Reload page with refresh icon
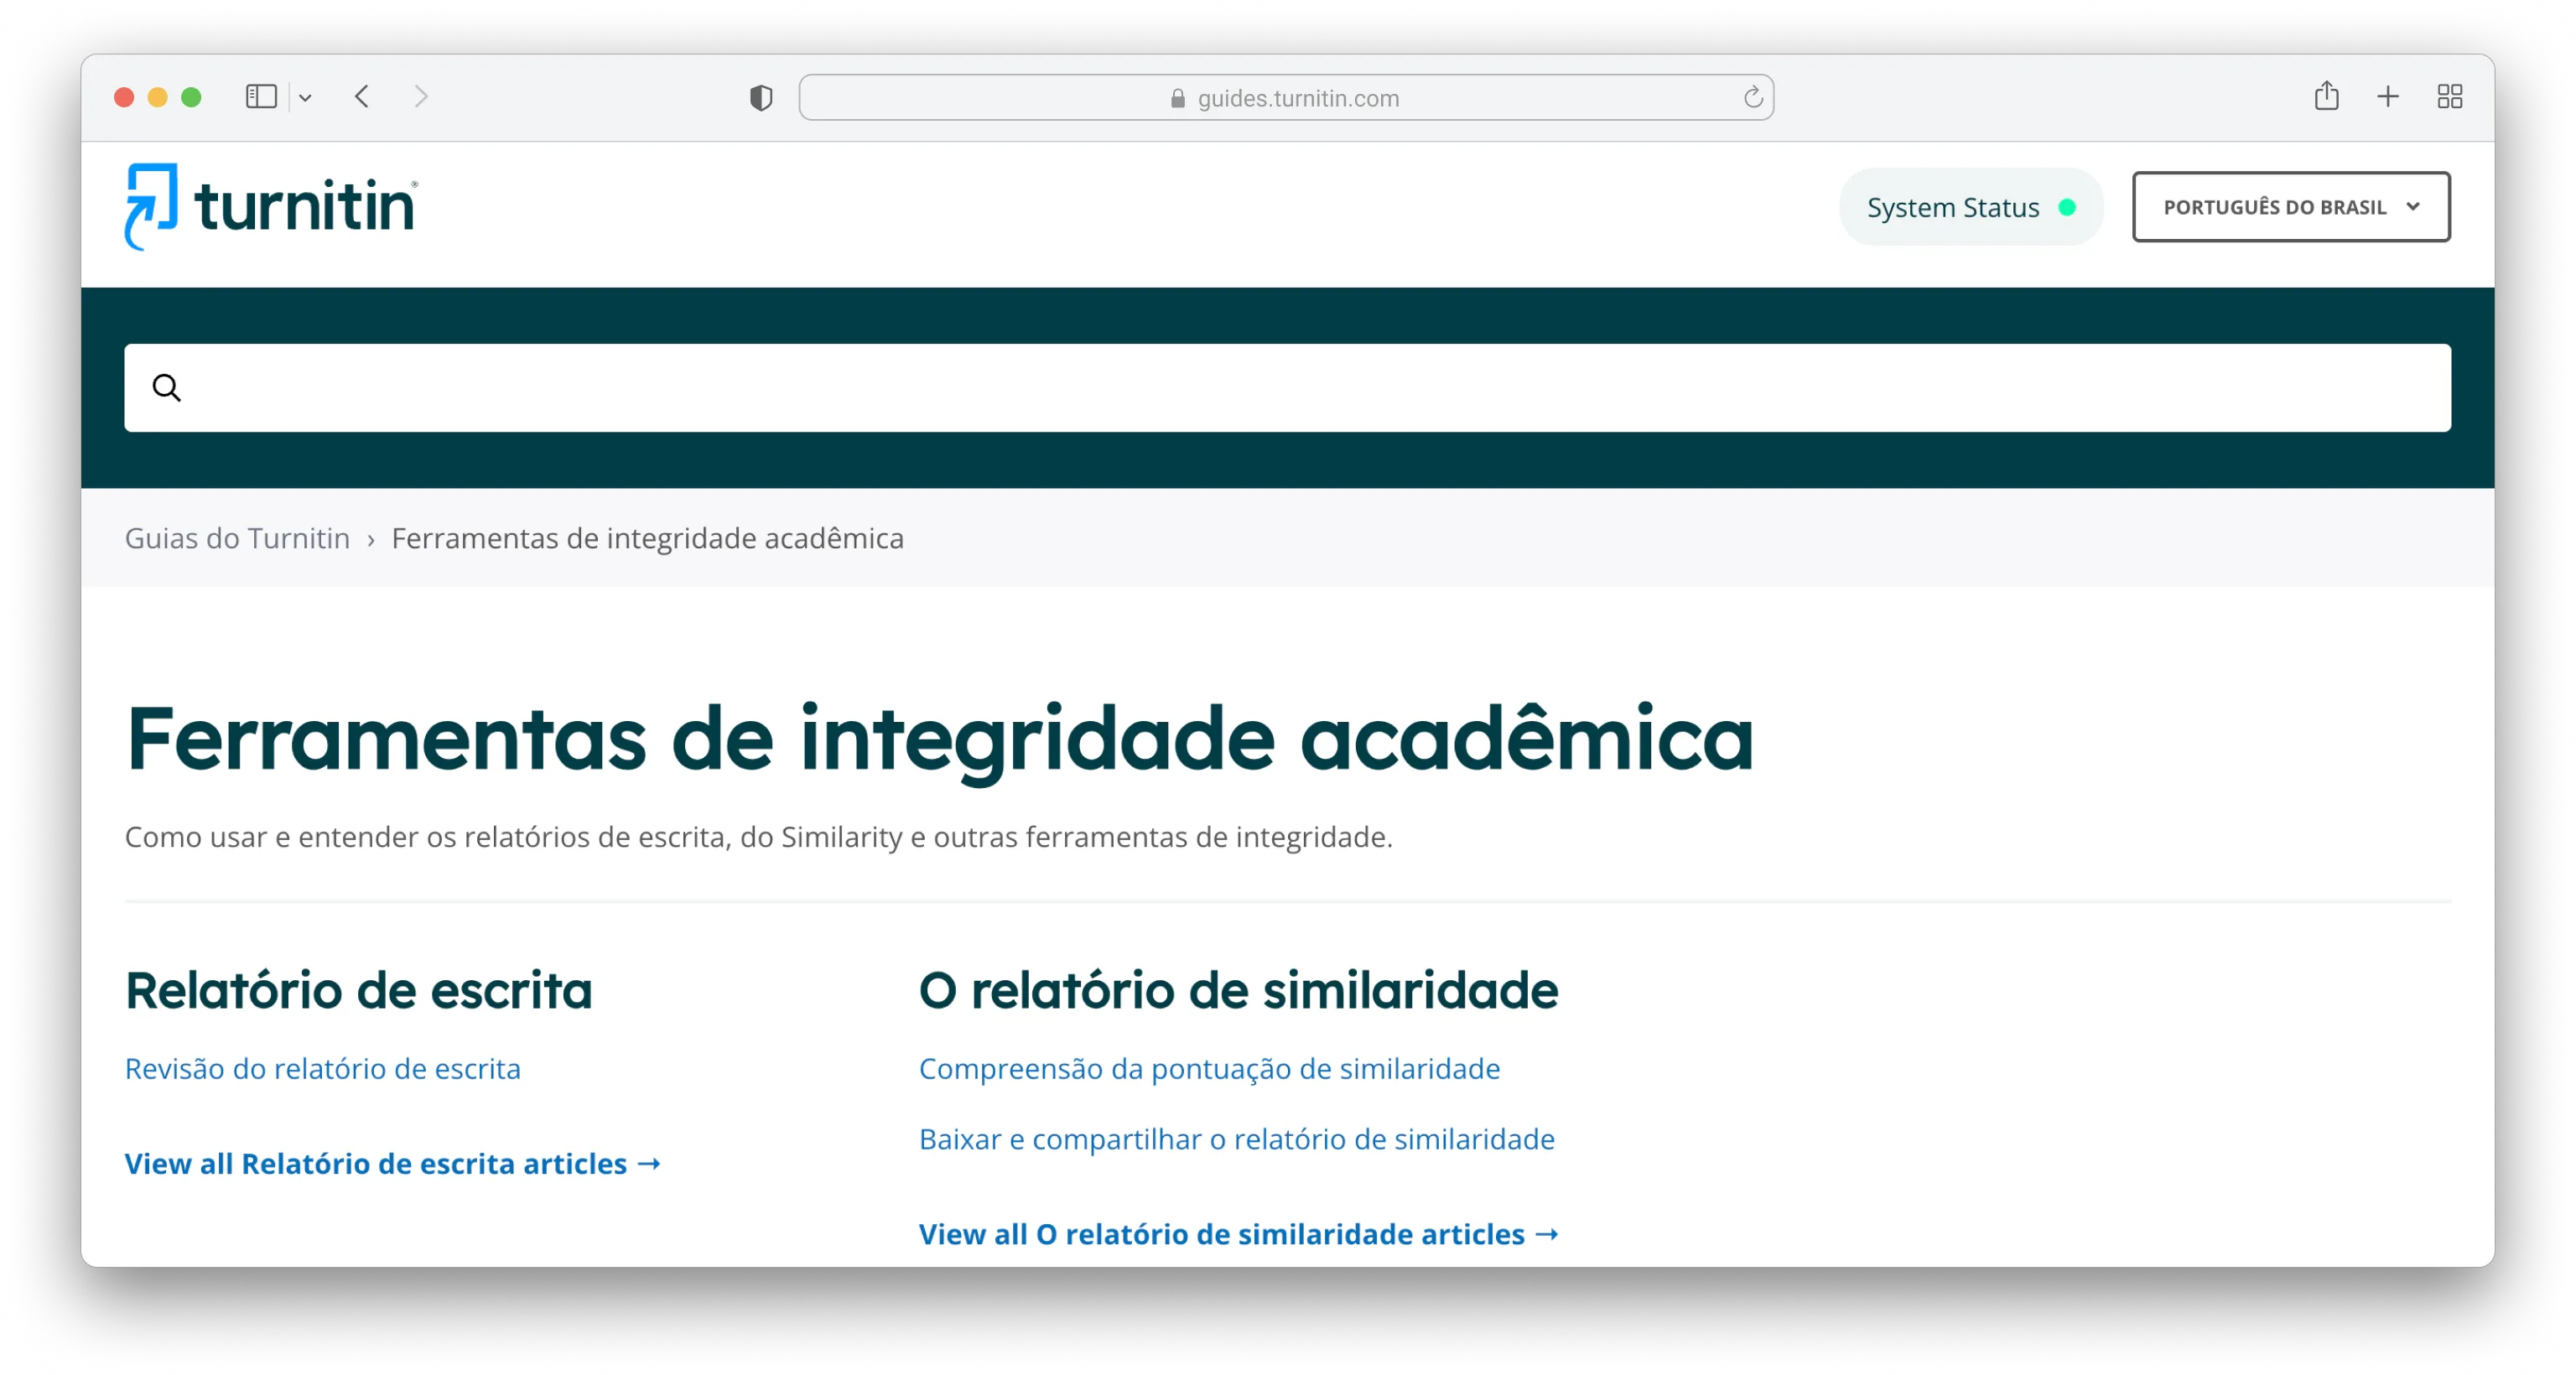 (x=1752, y=98)
